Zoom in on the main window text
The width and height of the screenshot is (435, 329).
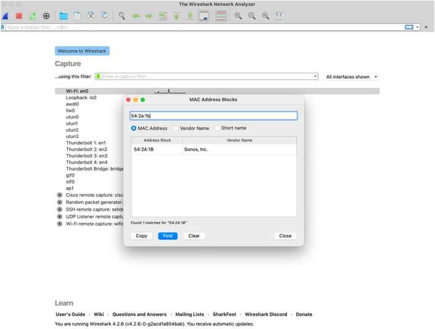point(238,16)
